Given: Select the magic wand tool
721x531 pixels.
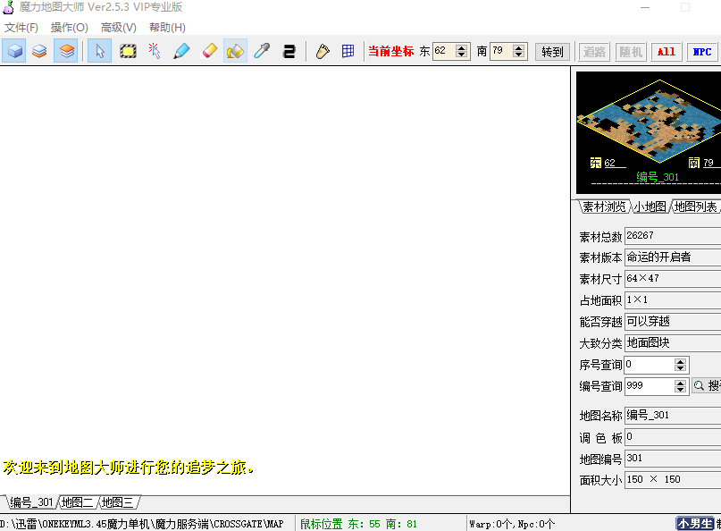Looking at the screenshot, I should click(155, 51).
